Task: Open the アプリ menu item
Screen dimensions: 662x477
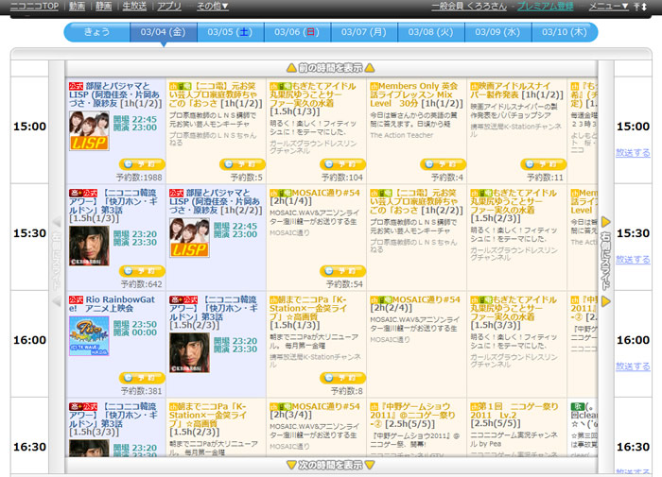Action: tap(169, 6)
